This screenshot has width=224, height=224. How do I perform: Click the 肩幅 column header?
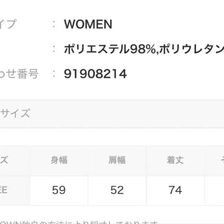117,160
